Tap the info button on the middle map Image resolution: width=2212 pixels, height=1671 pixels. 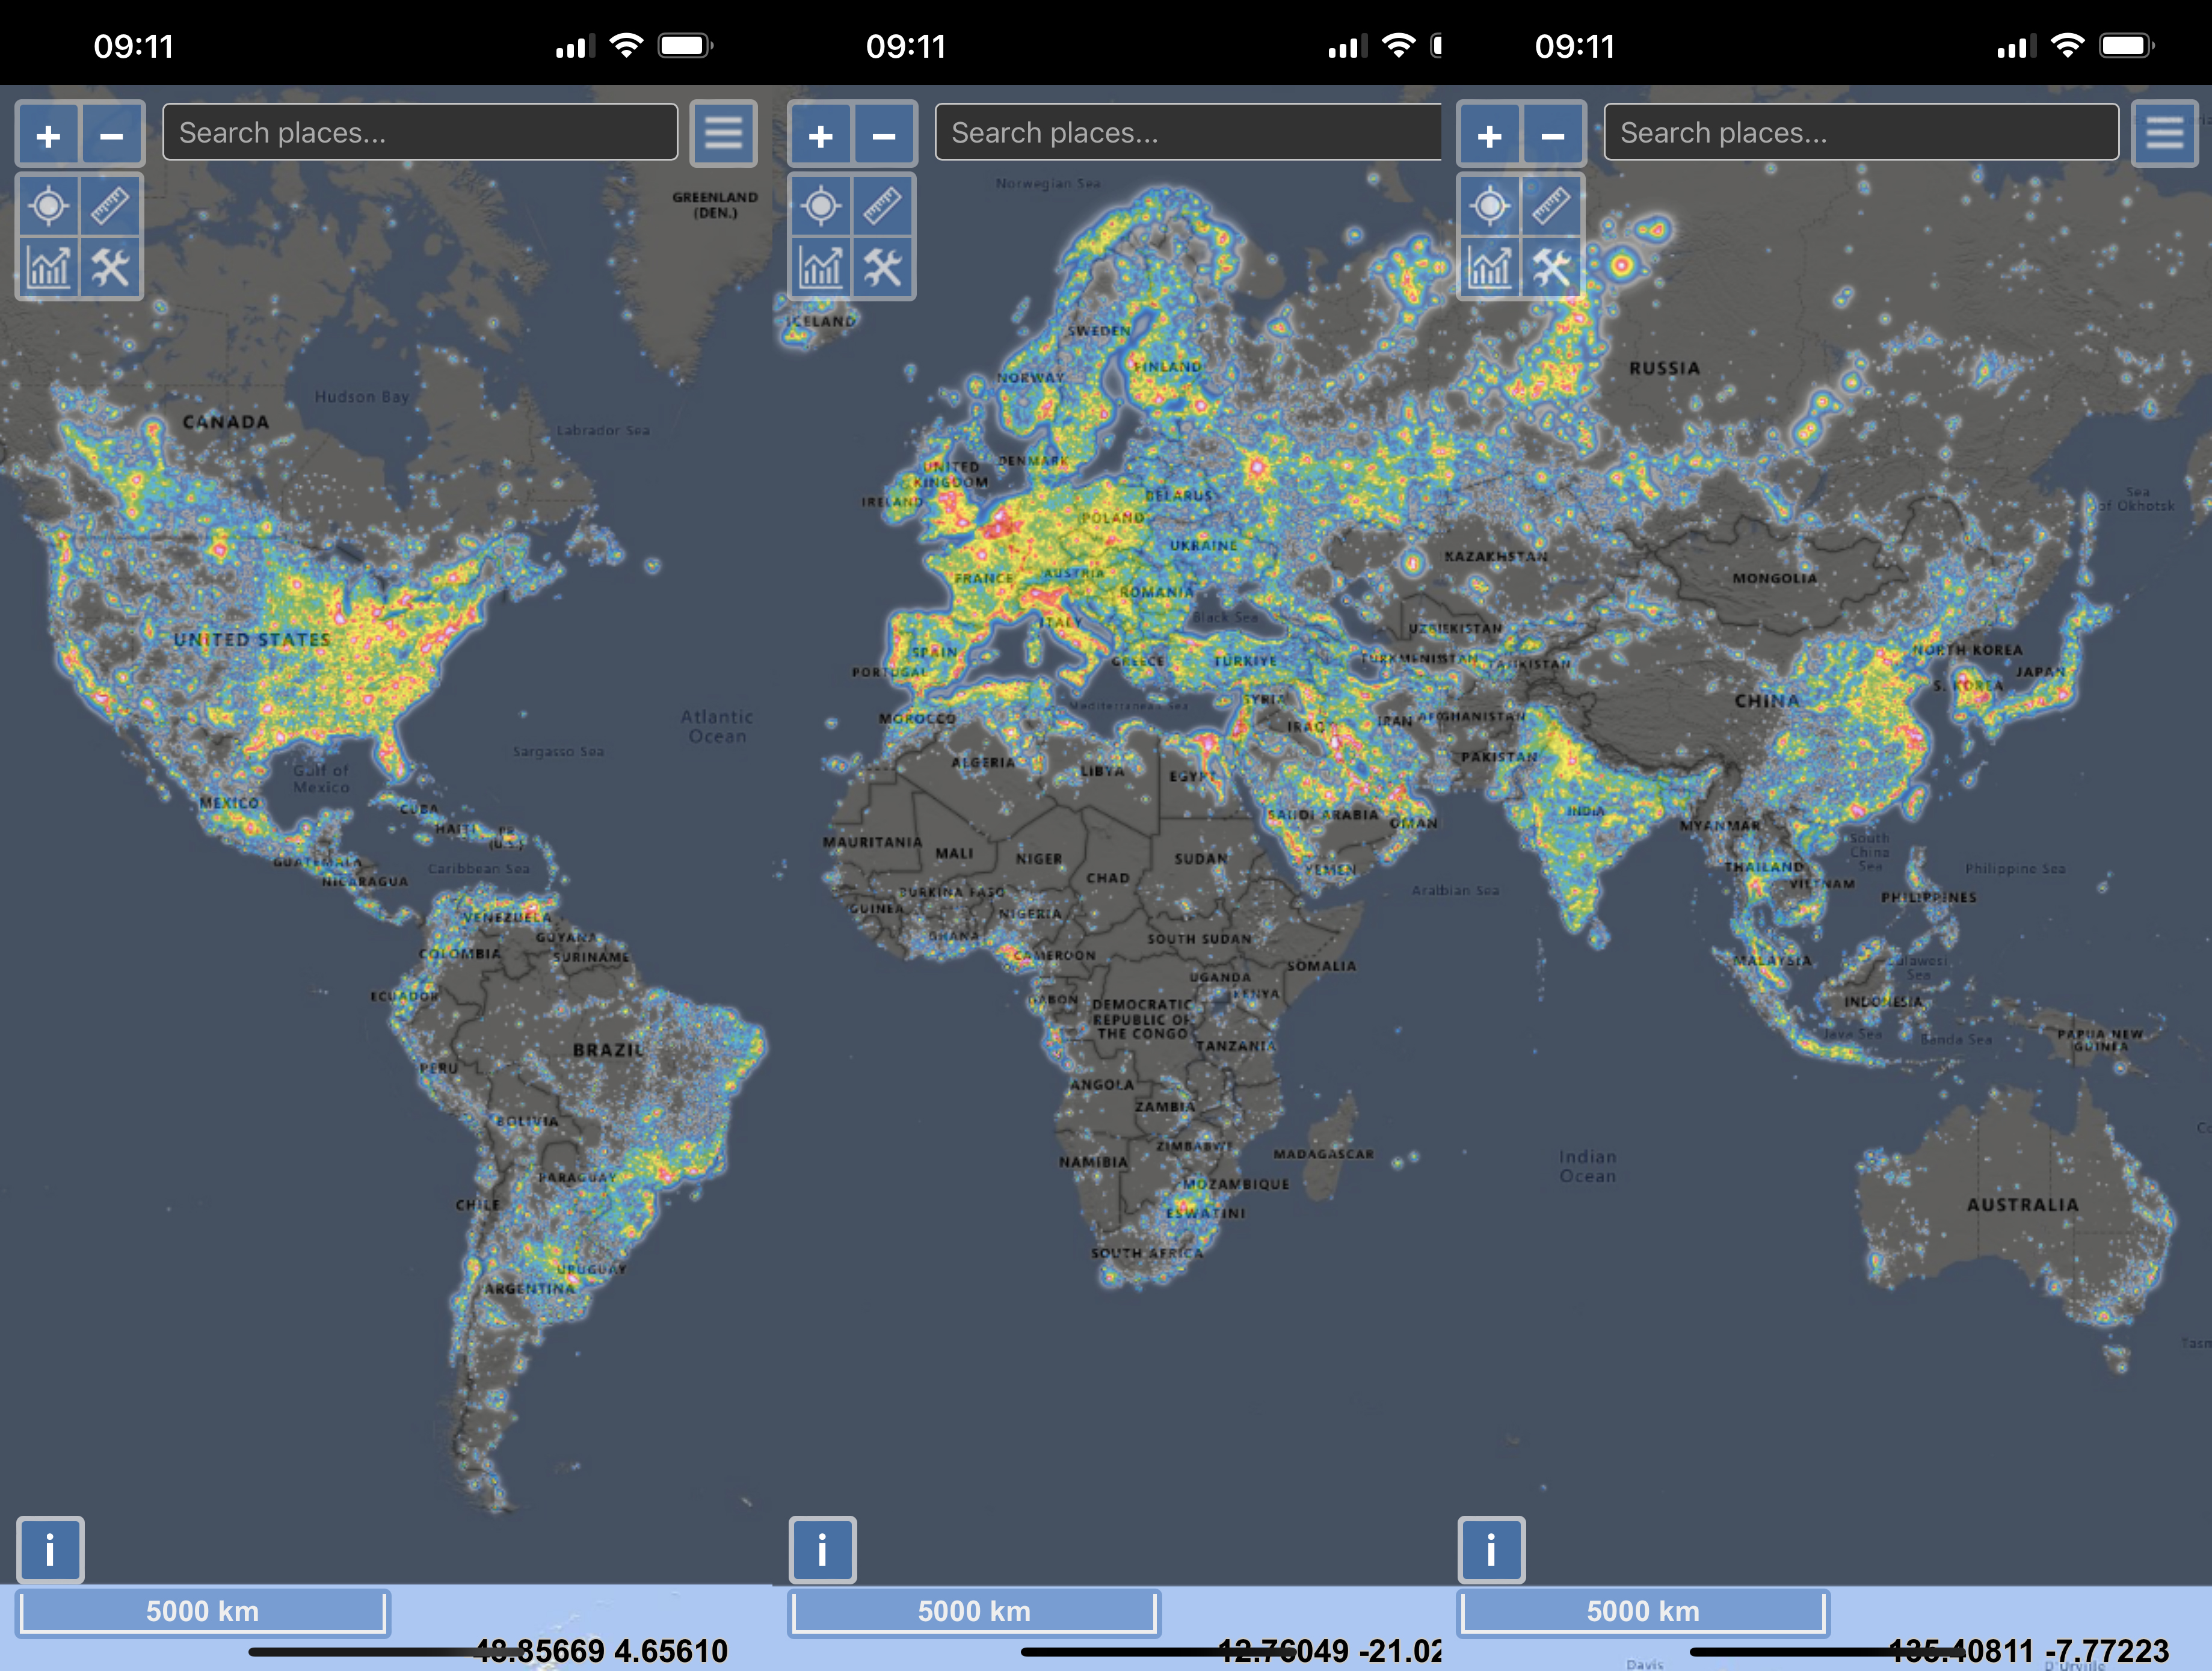pos(822,1550)
